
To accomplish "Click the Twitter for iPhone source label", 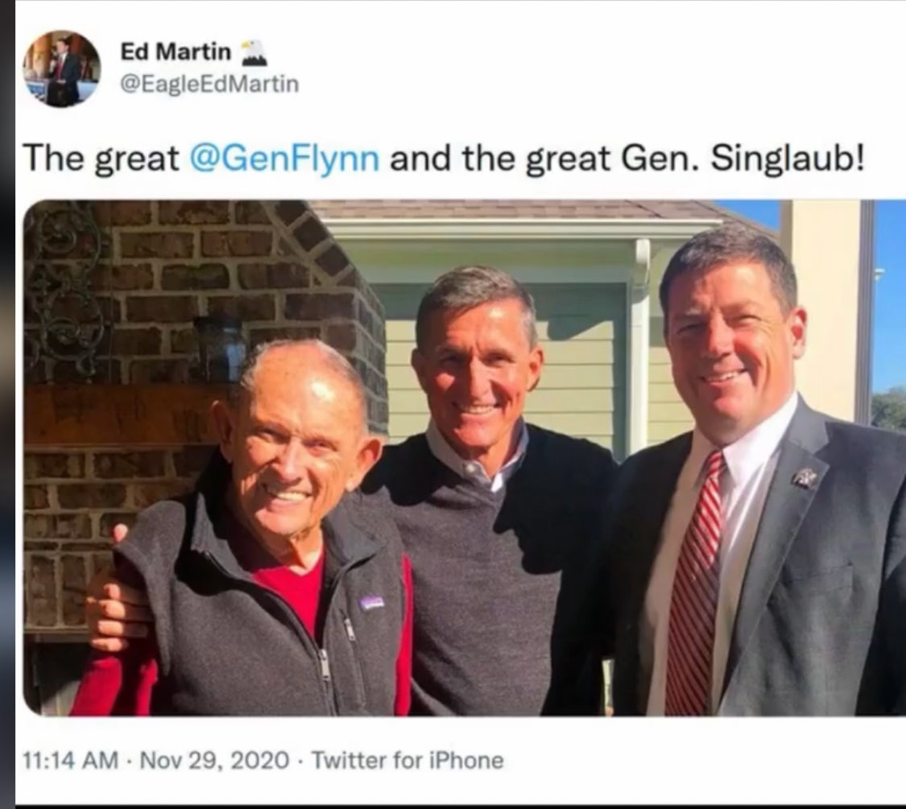I will (407, 760).
